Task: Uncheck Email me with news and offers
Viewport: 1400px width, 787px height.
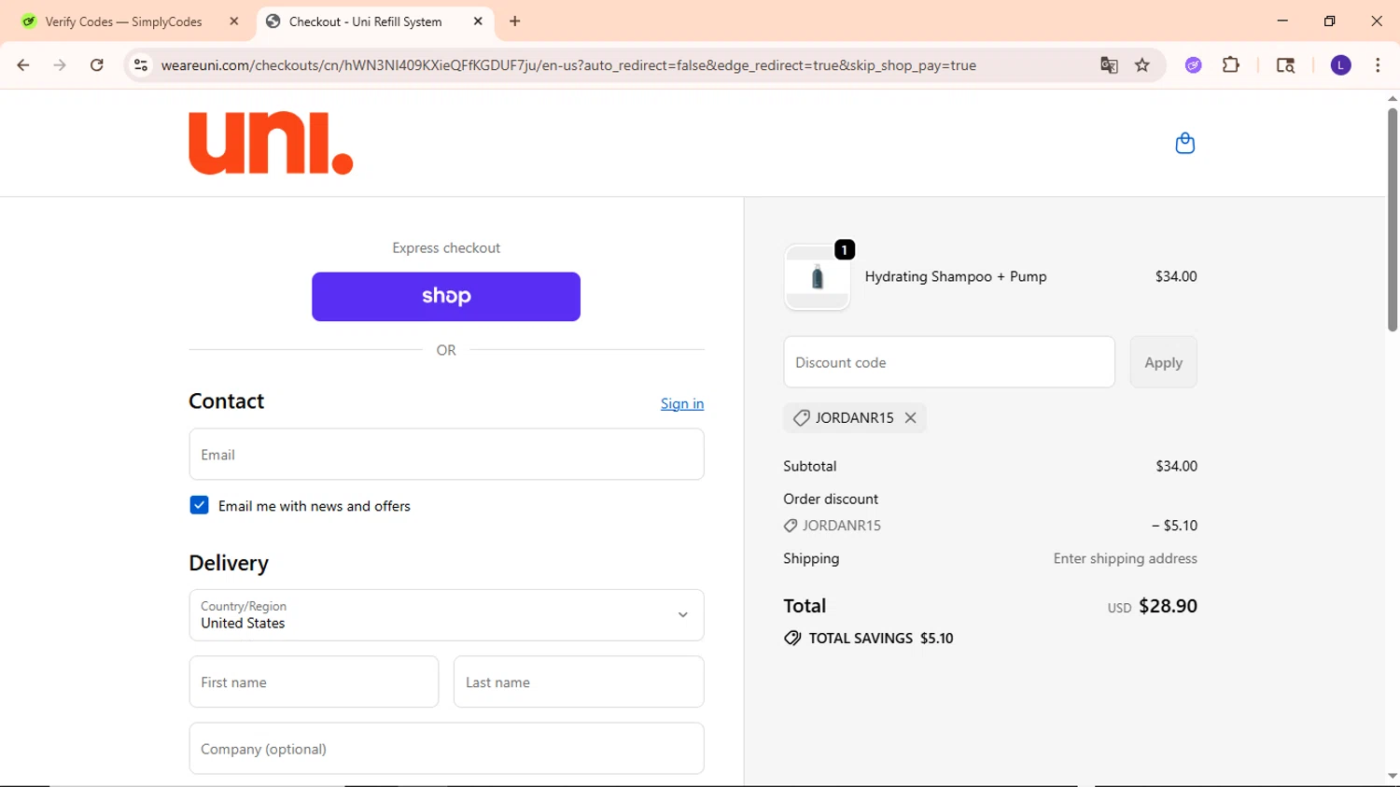Action: coord(199,505)
